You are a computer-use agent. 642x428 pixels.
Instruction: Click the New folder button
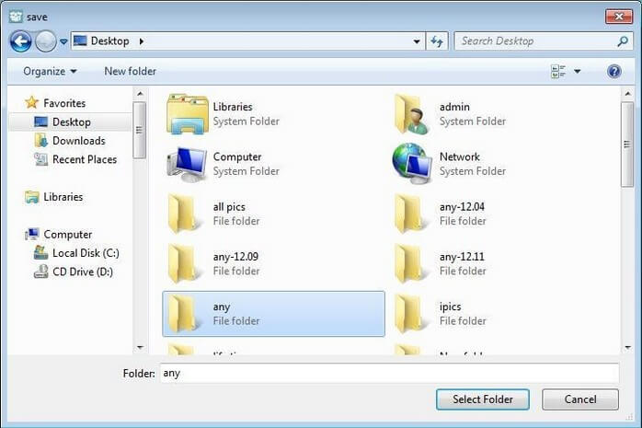point(131,71)
